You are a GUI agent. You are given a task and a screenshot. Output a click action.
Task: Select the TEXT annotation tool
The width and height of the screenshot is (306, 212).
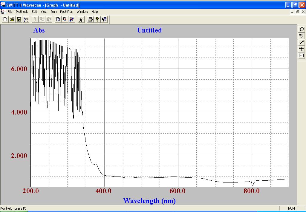[x=302, y=36]
